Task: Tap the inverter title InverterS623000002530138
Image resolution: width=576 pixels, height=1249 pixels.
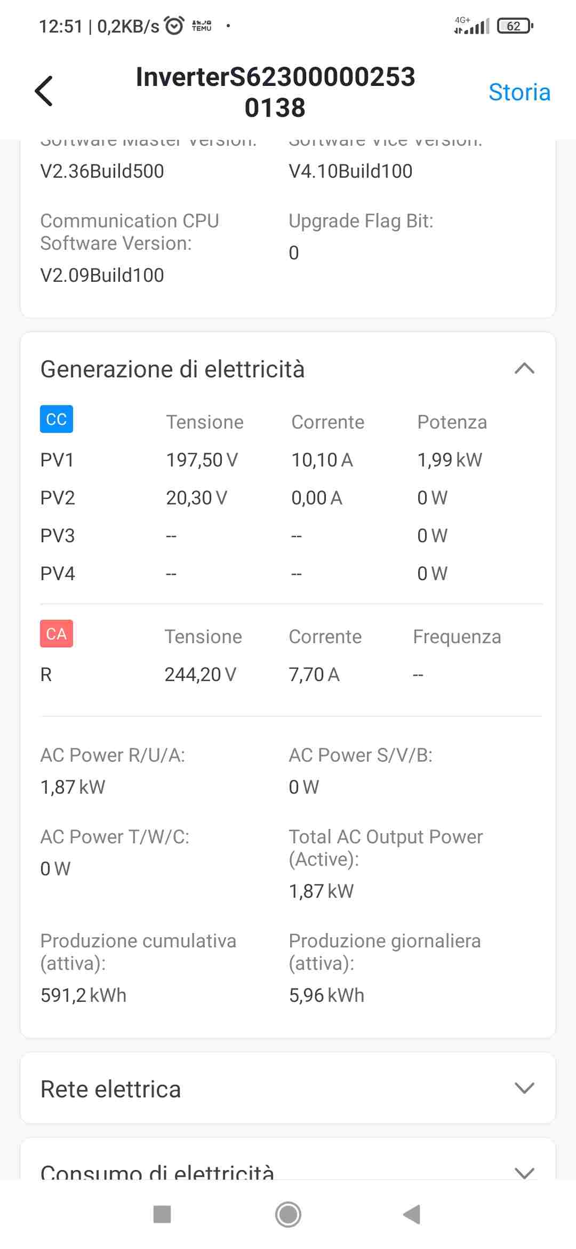Action: 275,92
